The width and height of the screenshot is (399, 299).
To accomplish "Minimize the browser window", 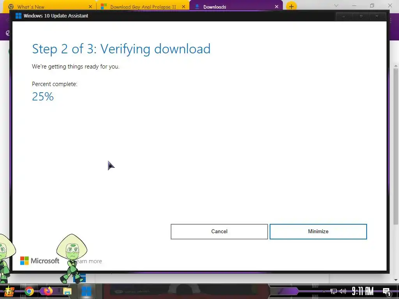I will [354, 5].
